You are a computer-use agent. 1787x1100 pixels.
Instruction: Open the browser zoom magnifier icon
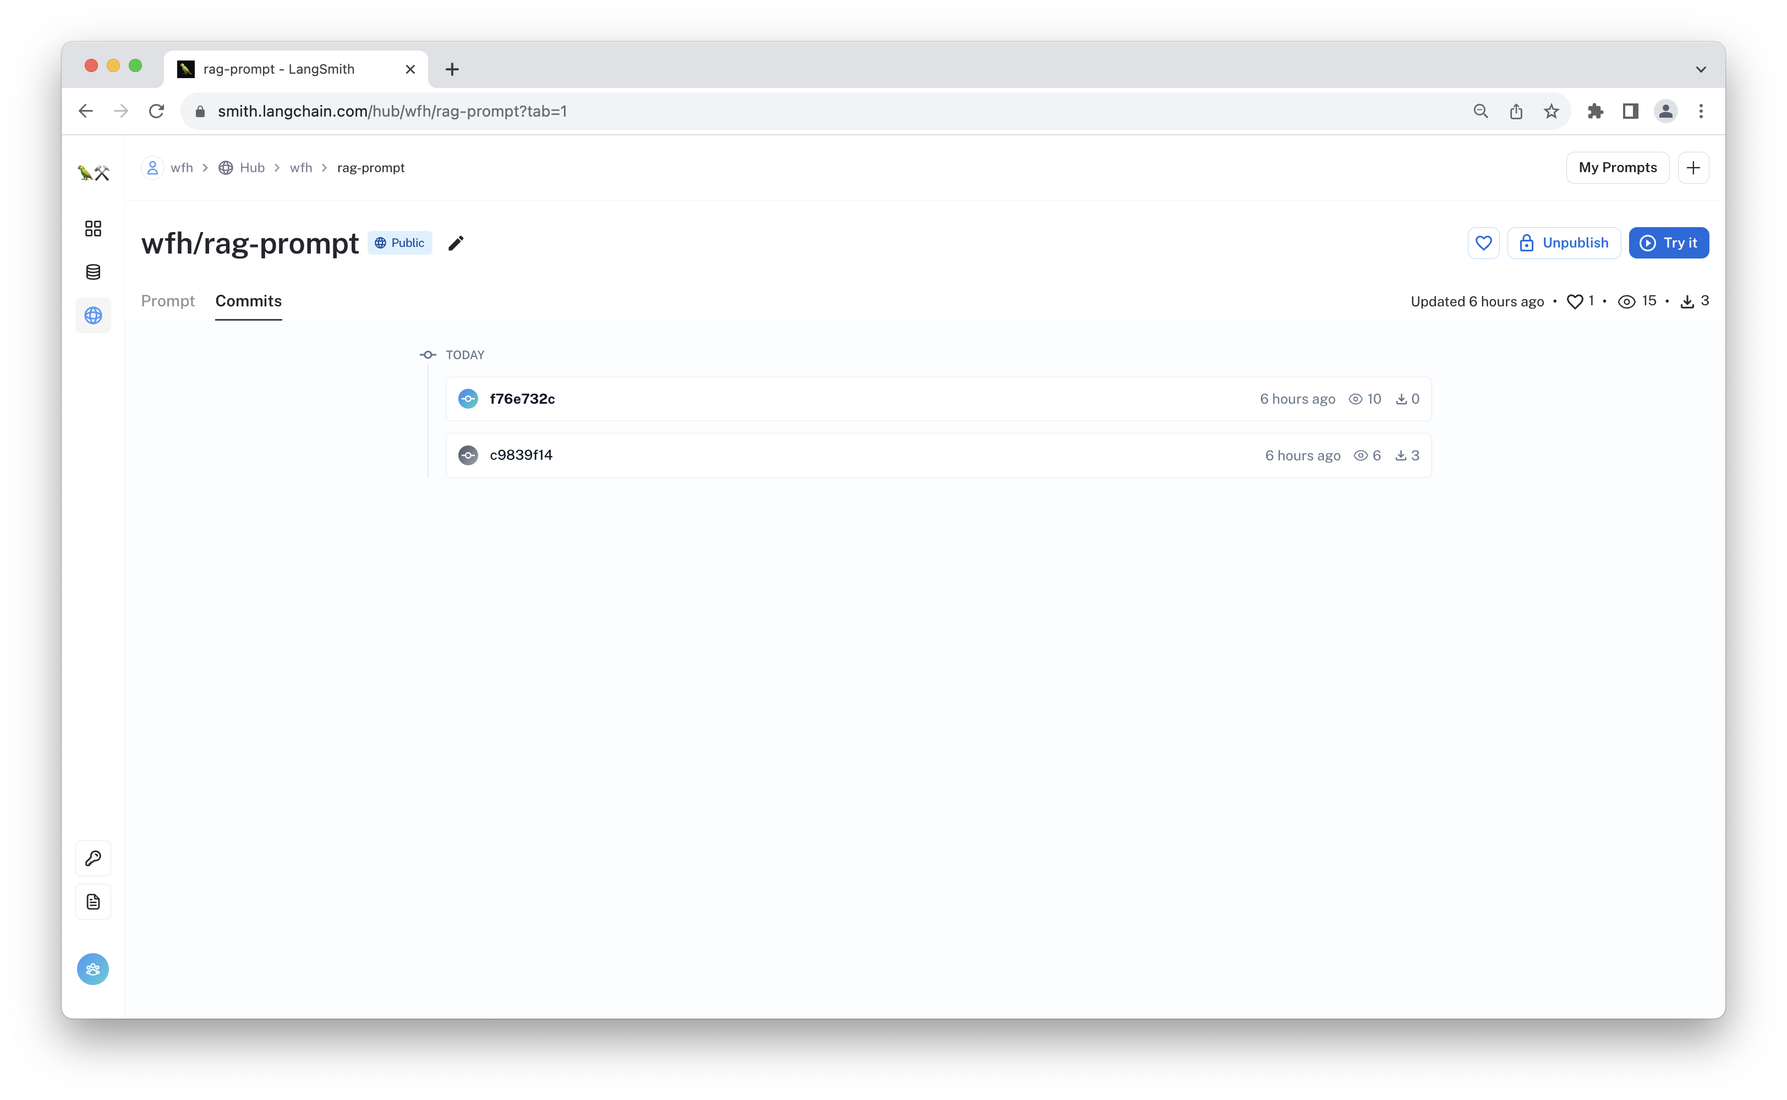click(1480, 111)
